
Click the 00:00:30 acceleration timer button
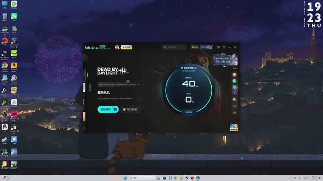(130, 109)
